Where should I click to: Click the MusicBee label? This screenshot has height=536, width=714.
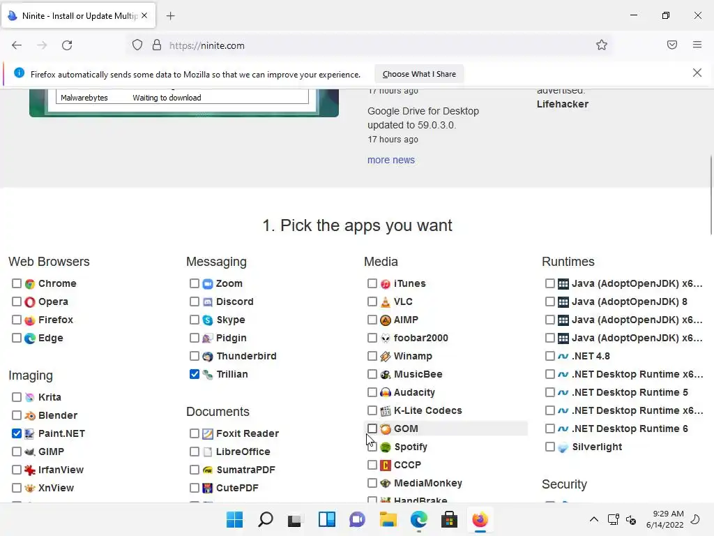(x=418, y=374)
